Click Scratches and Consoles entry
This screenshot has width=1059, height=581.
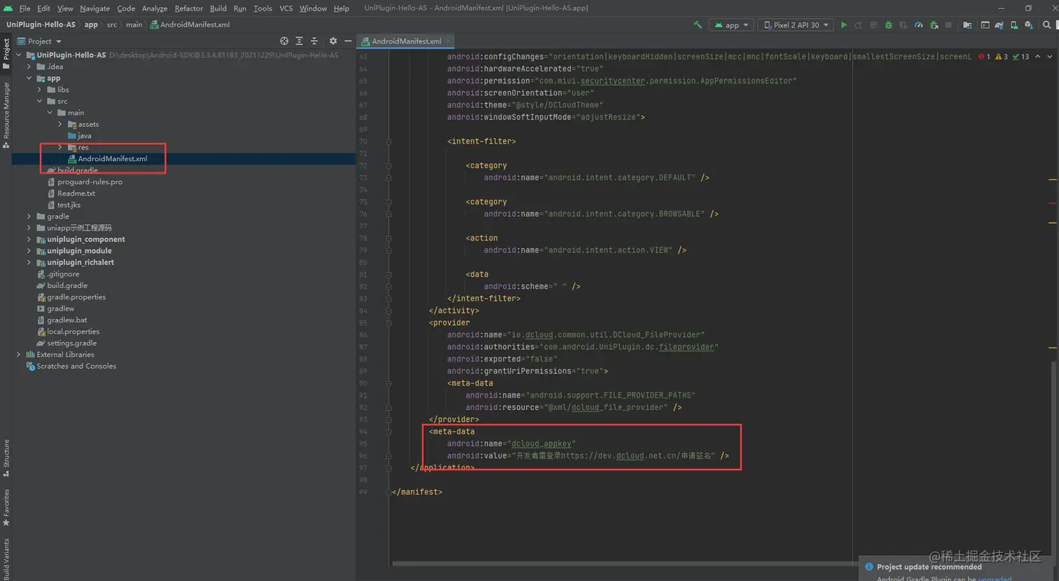tap(76, 366)
